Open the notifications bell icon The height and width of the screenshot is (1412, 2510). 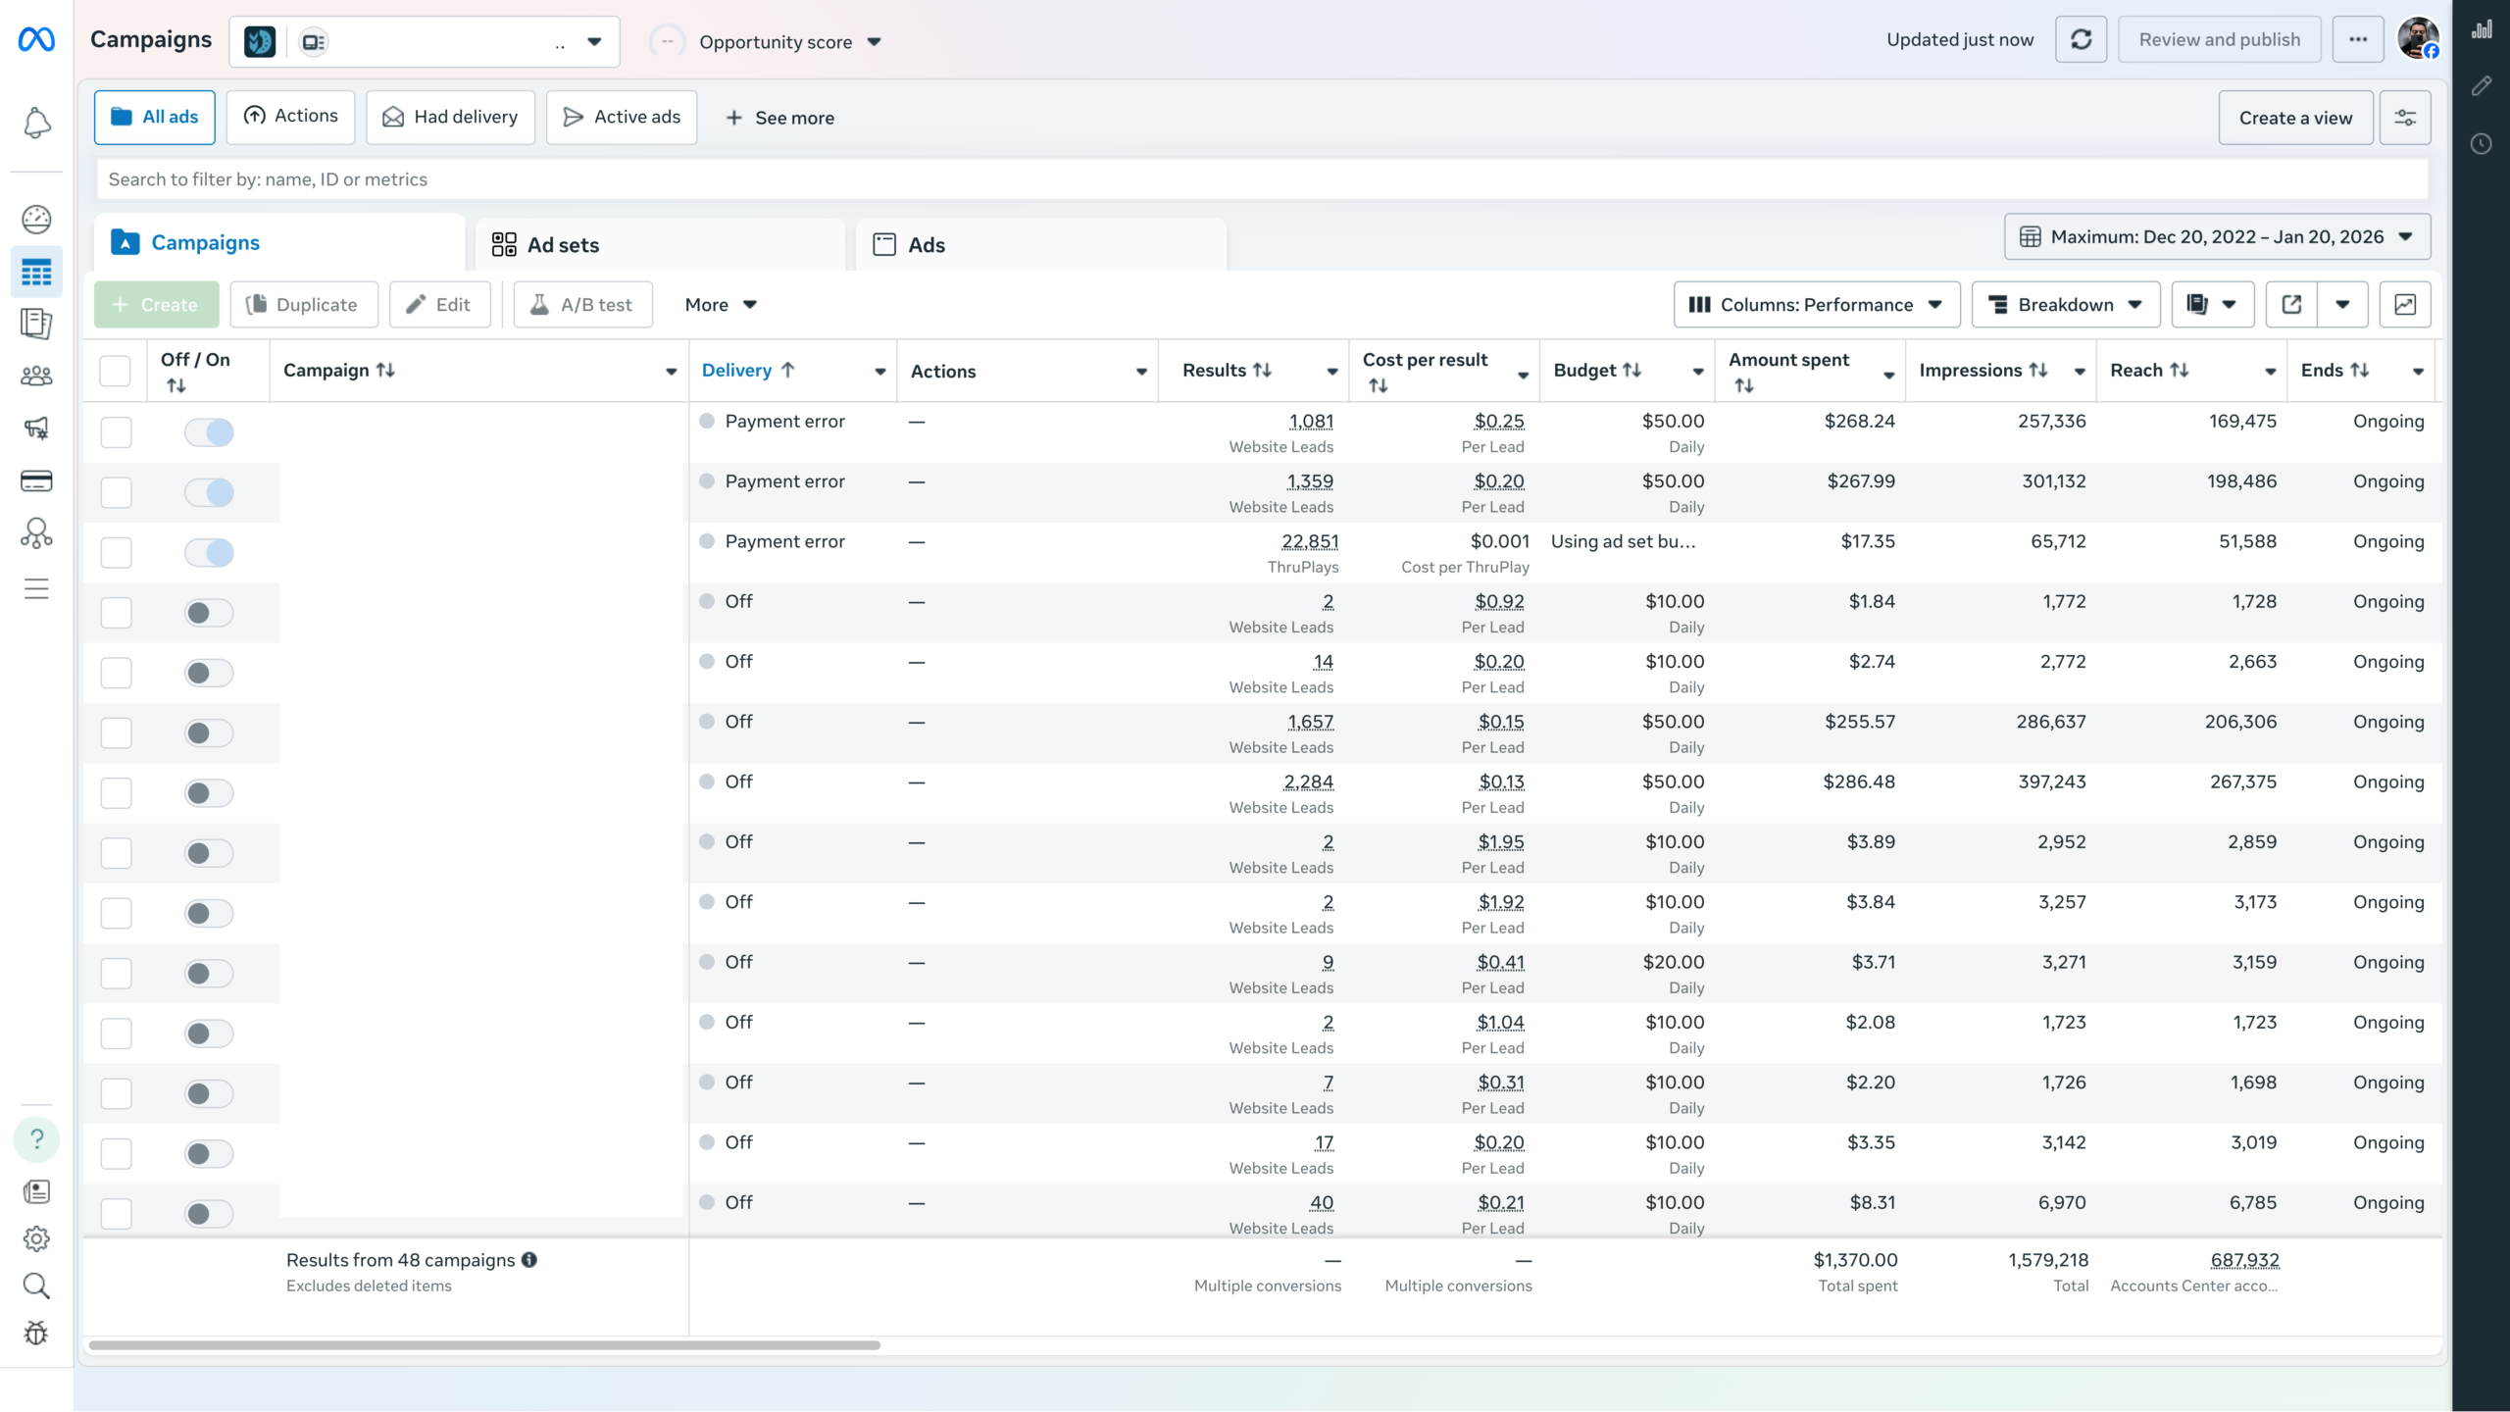(36, 124)
